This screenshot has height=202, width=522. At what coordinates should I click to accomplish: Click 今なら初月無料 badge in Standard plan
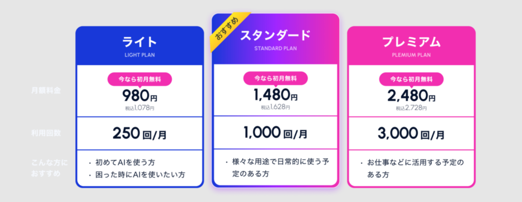[276, 79]
